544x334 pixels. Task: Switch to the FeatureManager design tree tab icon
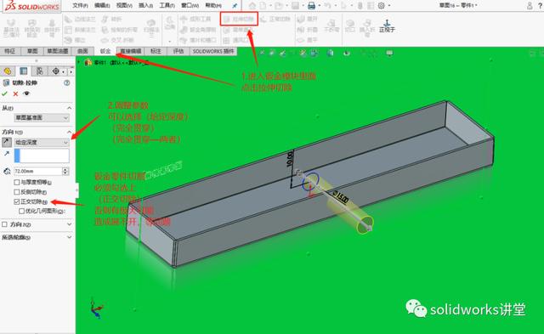point(8,71)
